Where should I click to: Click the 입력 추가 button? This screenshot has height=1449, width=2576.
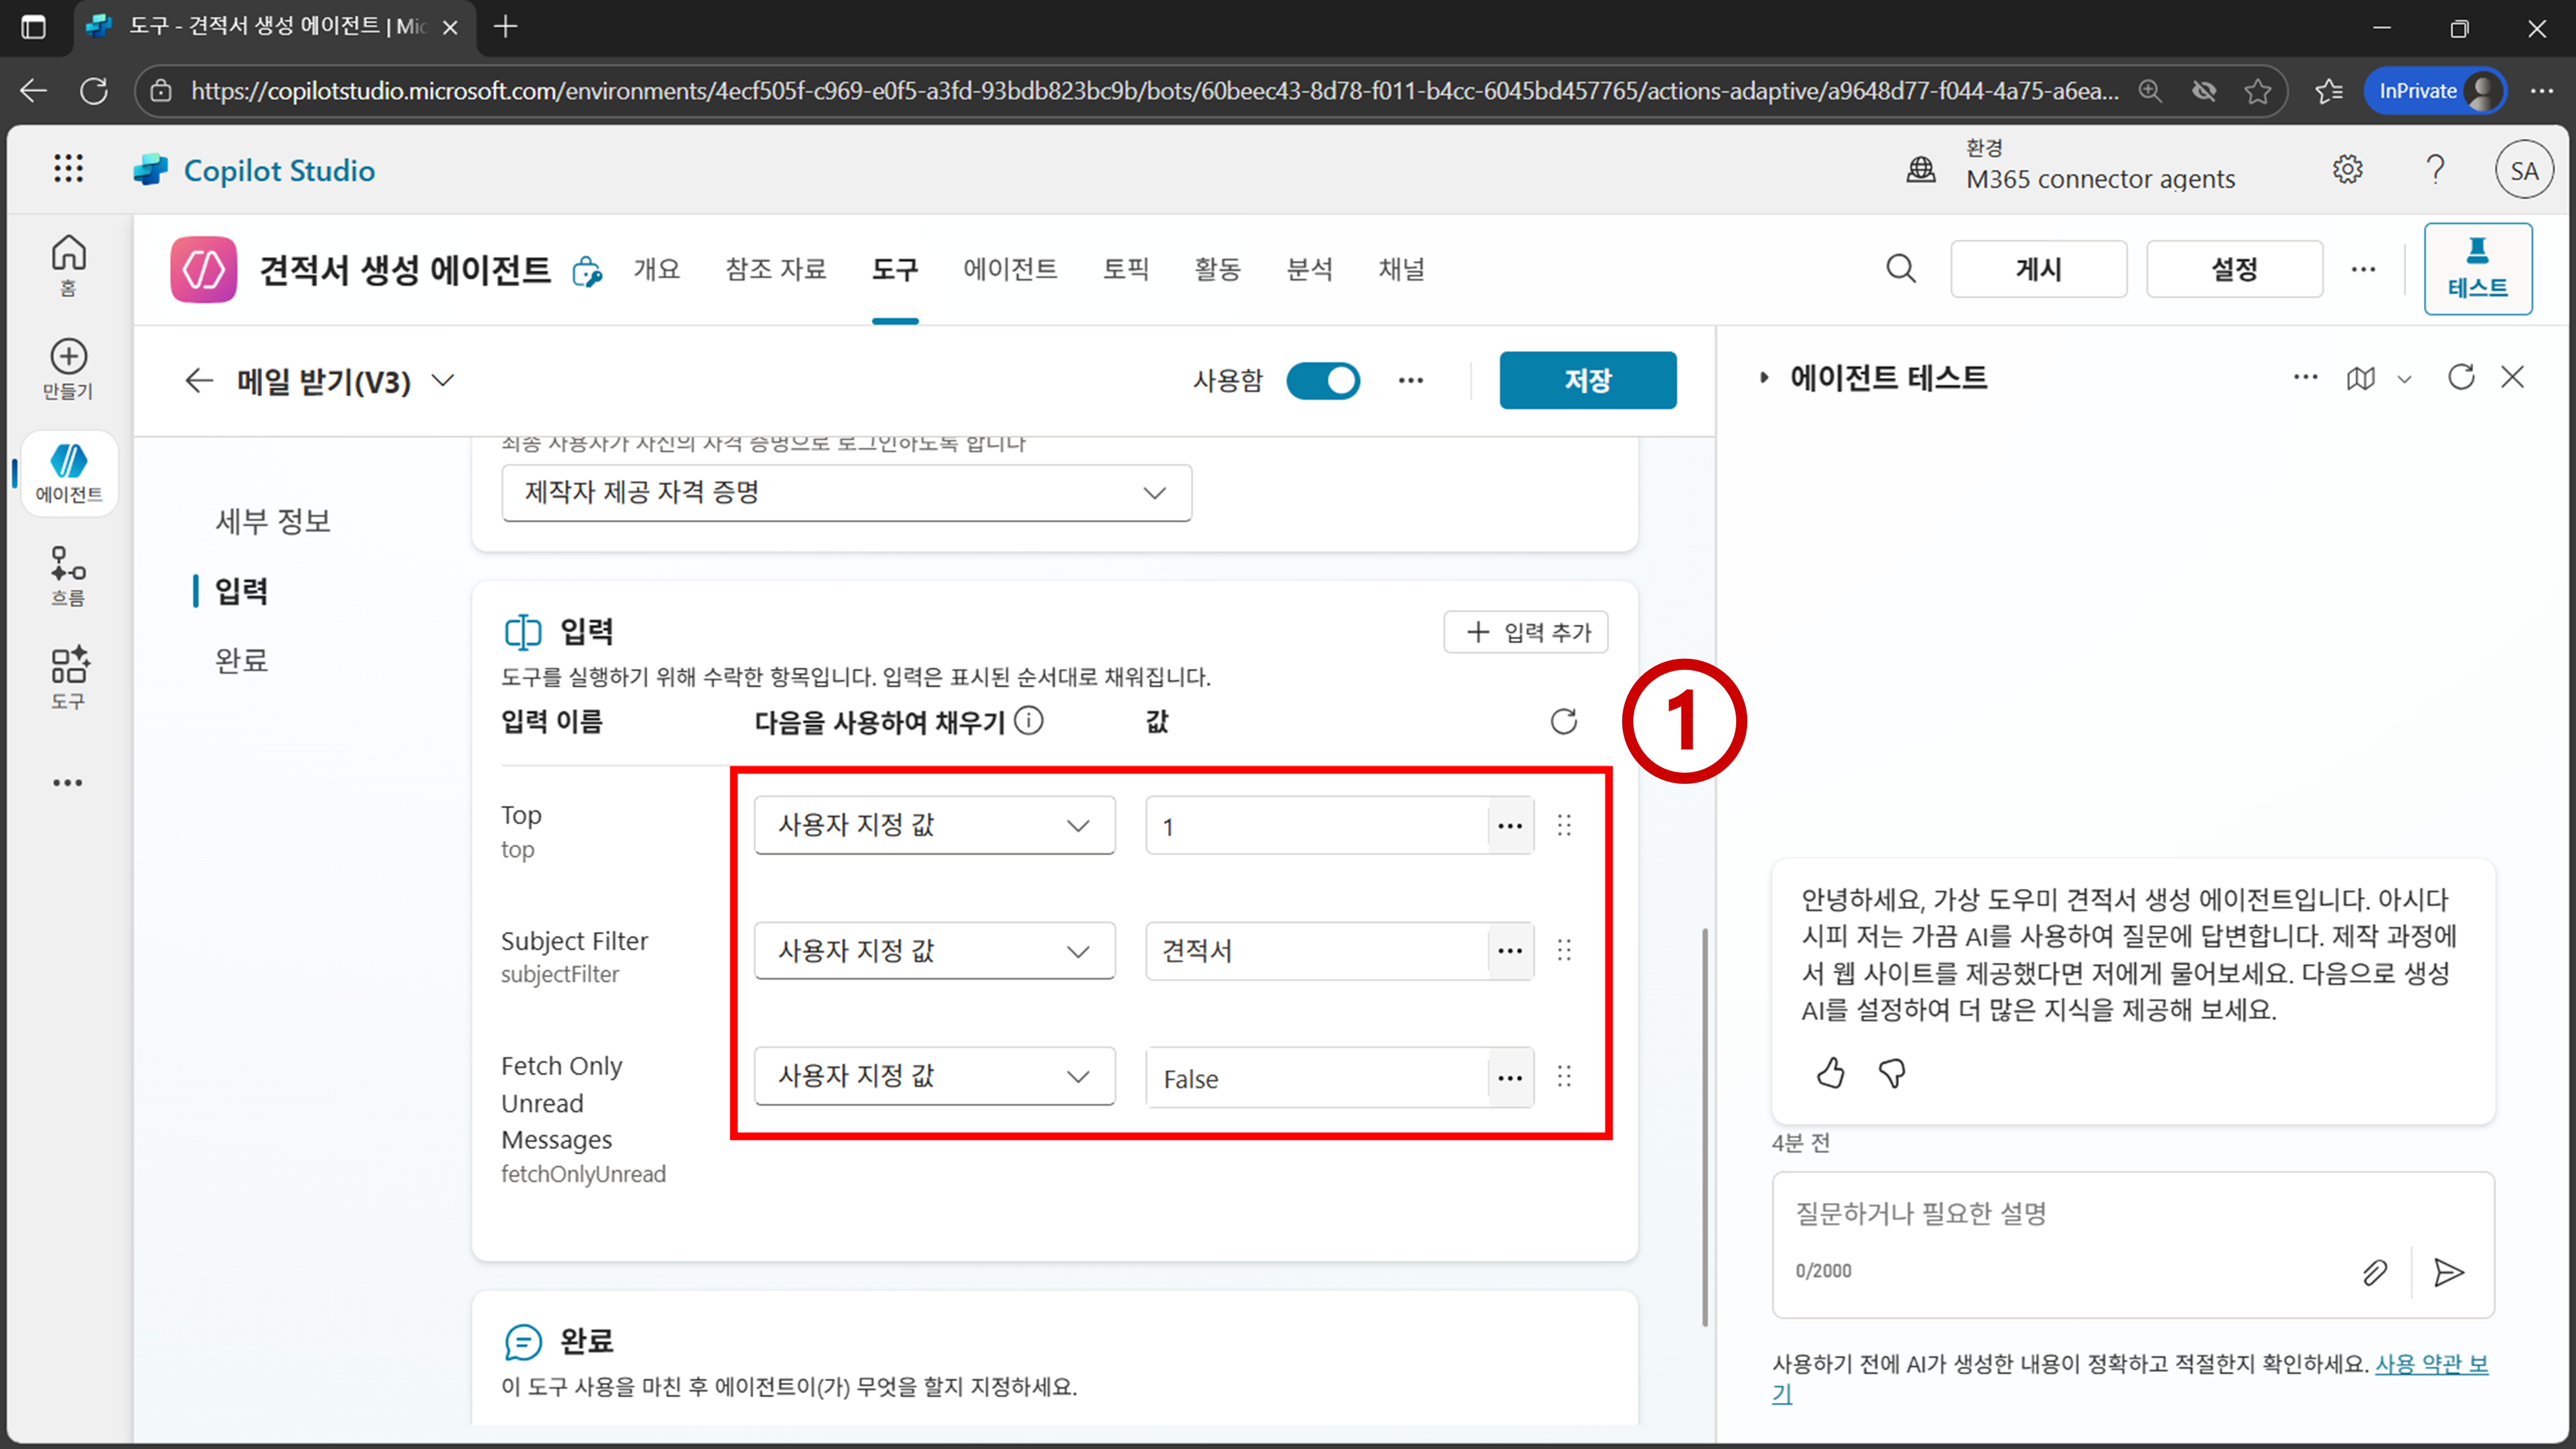point(1526,632)
